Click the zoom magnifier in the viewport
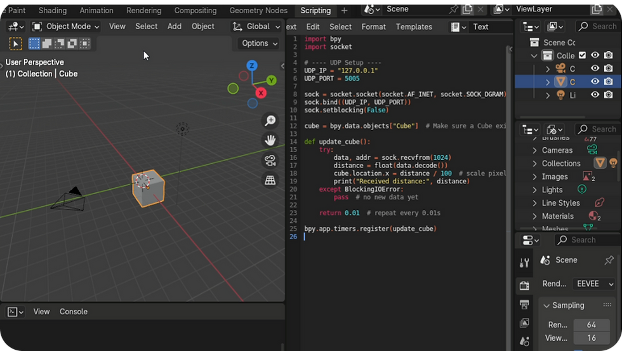This screenshot has height=351, width=622. 270,121
